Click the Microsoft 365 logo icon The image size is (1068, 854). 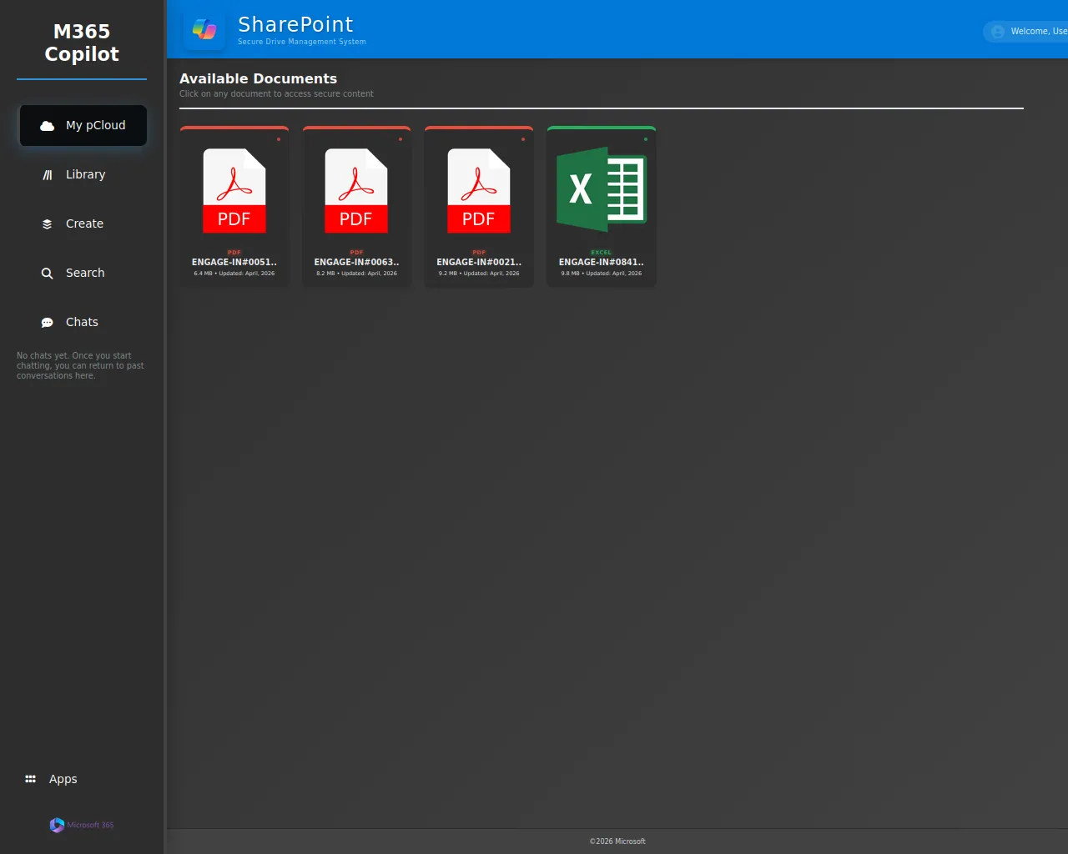57,825
